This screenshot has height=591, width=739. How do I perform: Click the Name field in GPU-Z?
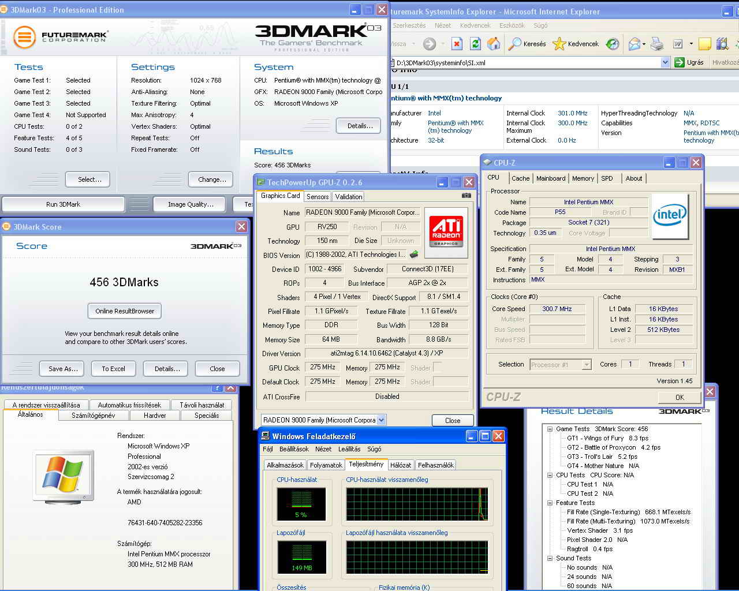click(x=363, y=212)
